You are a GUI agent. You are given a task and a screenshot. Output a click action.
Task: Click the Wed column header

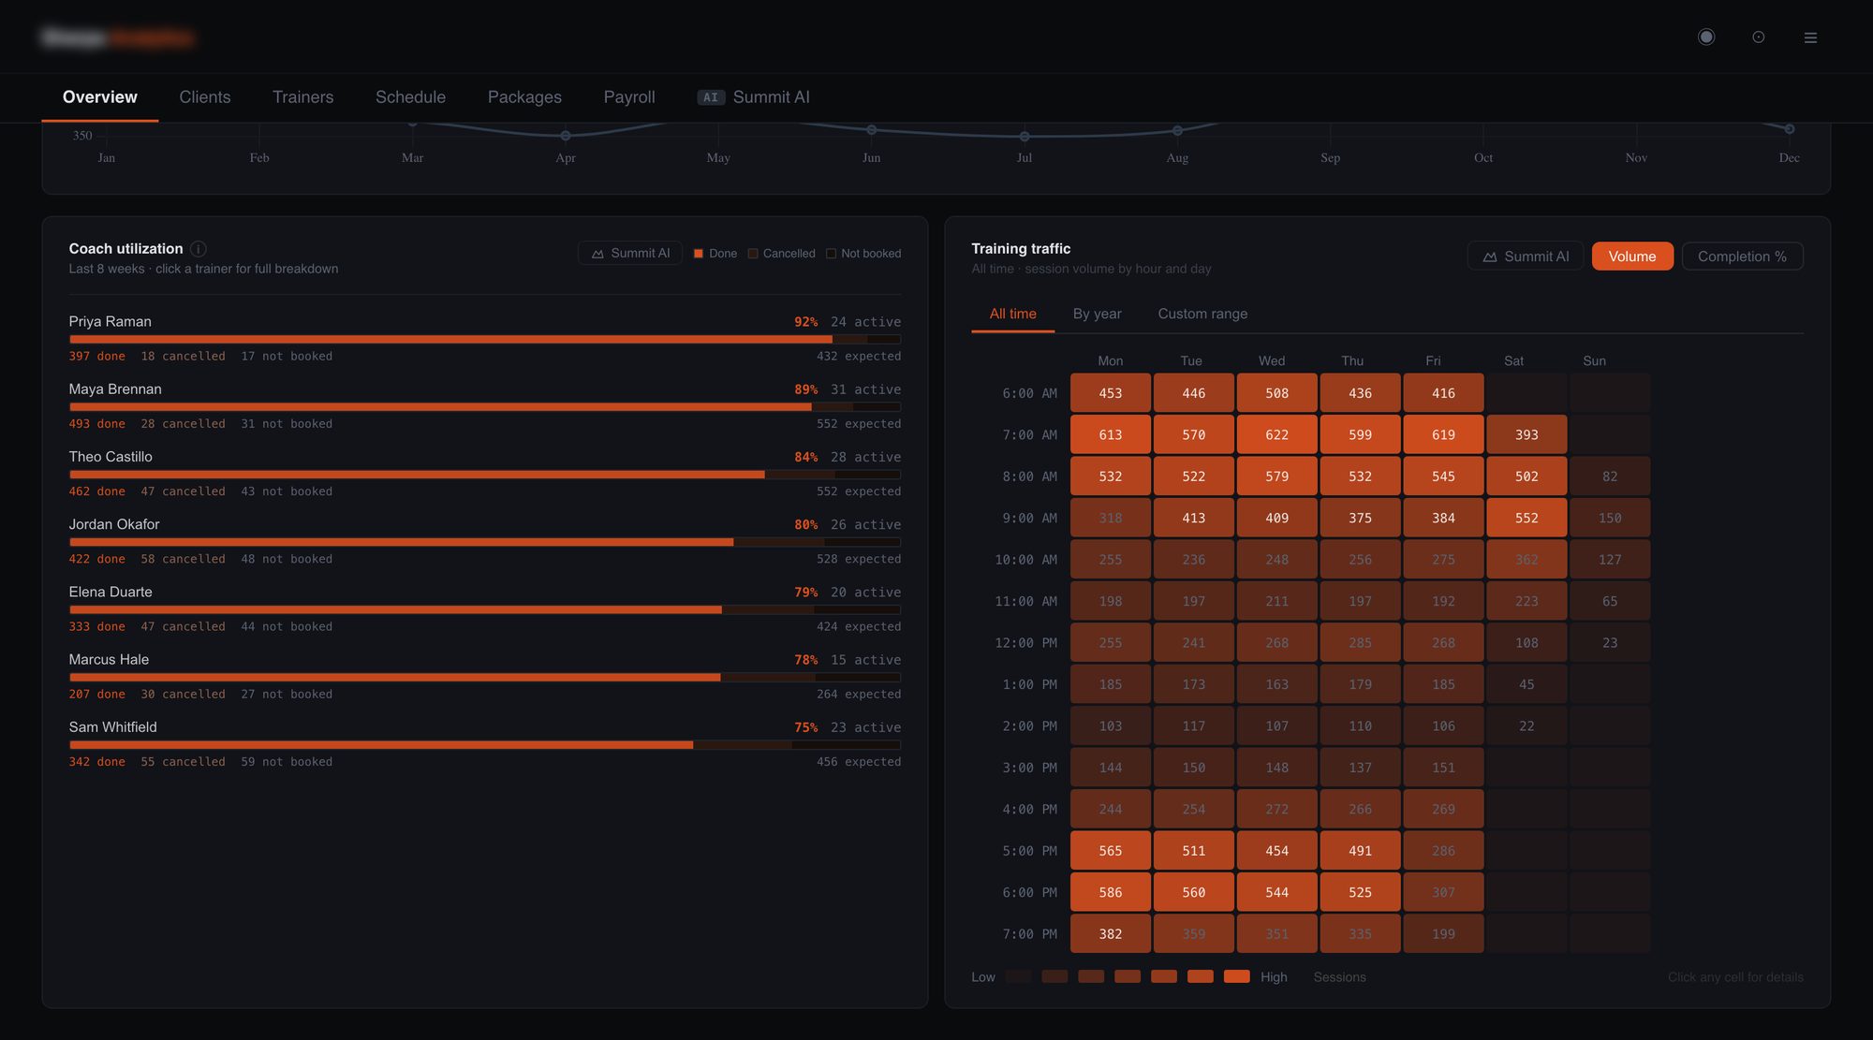pyautogui.click(x=1271, y=361)
